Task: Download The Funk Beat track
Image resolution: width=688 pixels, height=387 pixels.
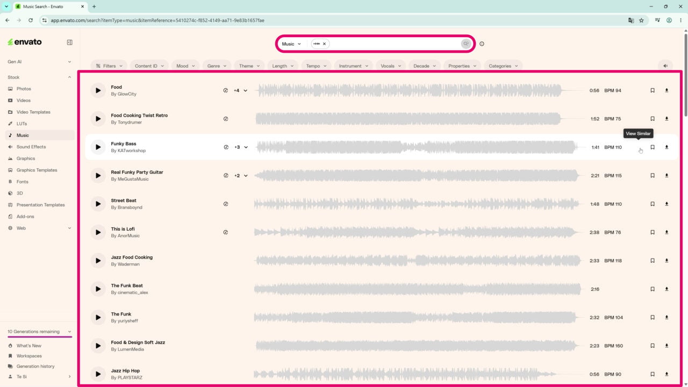Action: tap(666, 289)
